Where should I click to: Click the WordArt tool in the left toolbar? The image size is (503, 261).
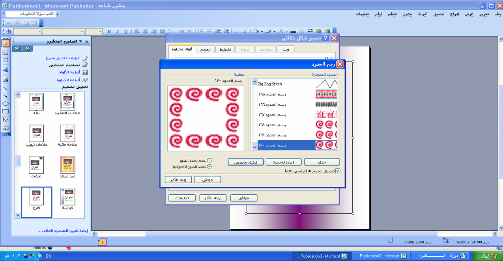[6, 70]
